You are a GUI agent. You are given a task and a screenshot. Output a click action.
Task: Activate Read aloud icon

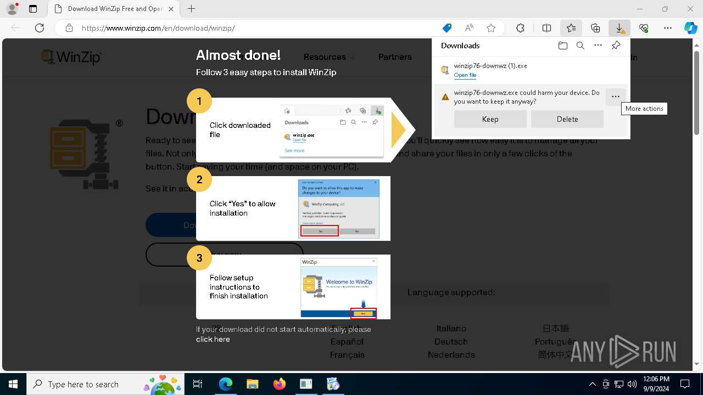tap(469, 28)
